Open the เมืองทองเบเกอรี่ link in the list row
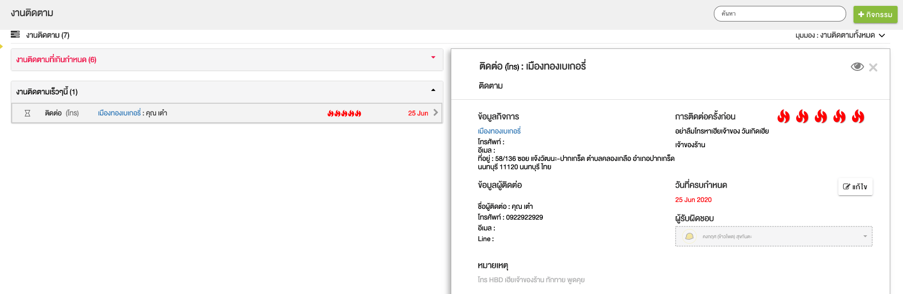Image resolution: width=903 pixels, height=294 pixels. coord(119,113)
